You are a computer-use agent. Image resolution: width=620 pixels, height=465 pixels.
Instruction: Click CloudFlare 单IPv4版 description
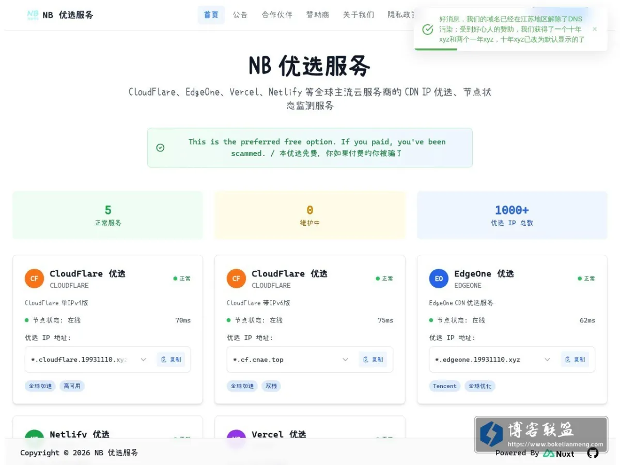(56, 303)
